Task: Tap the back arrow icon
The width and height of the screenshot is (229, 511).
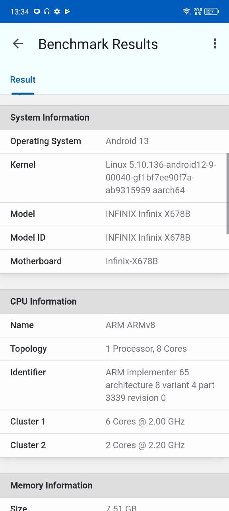Action: 18,44
